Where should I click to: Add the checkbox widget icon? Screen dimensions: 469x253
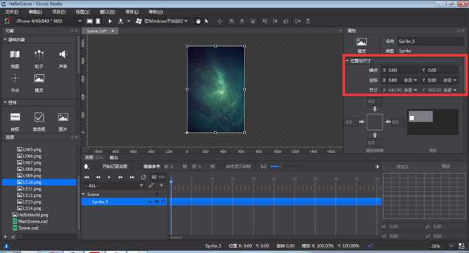[x=39, y=117]
